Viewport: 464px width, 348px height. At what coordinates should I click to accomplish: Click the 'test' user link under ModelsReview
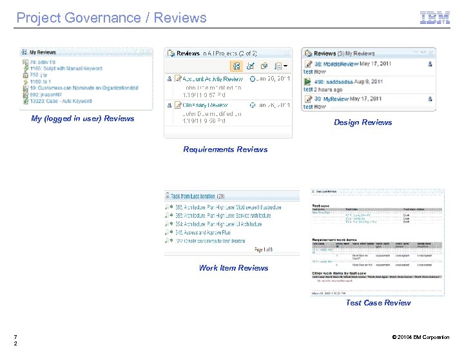308,72
